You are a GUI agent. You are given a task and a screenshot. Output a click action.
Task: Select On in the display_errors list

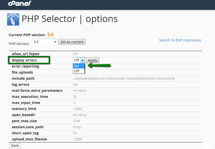79,66
